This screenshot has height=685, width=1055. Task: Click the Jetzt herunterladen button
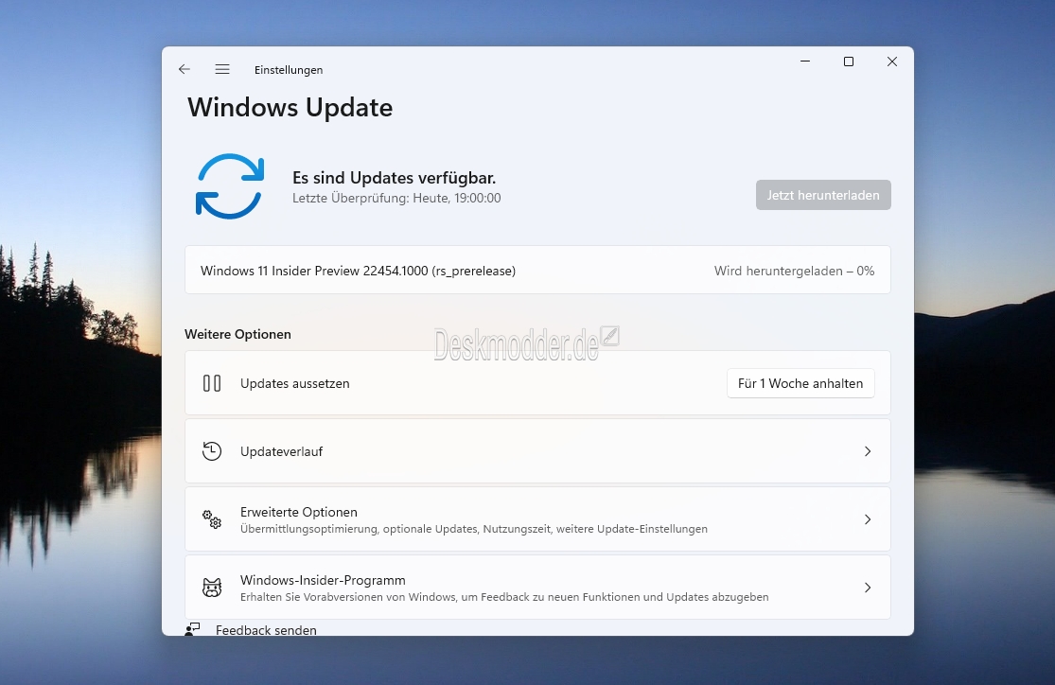point(823,195)
